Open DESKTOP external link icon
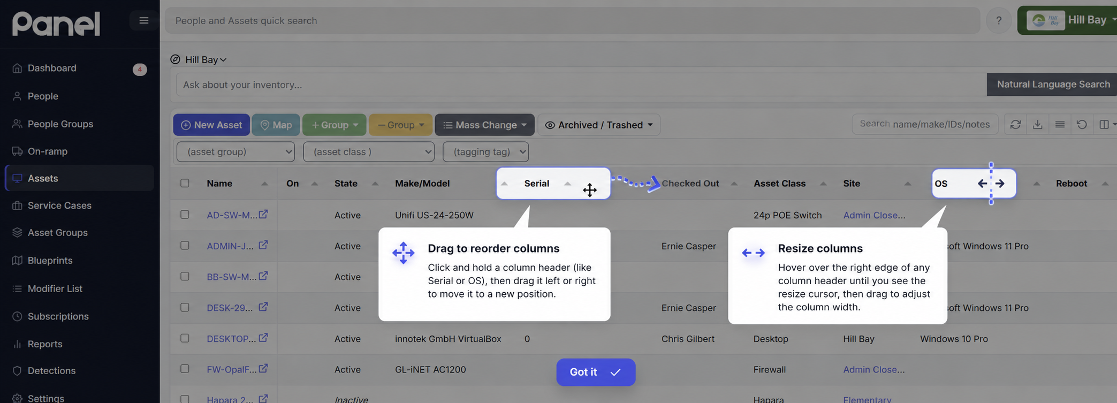This screenshot has width=1117, height=403. (263, 338)
